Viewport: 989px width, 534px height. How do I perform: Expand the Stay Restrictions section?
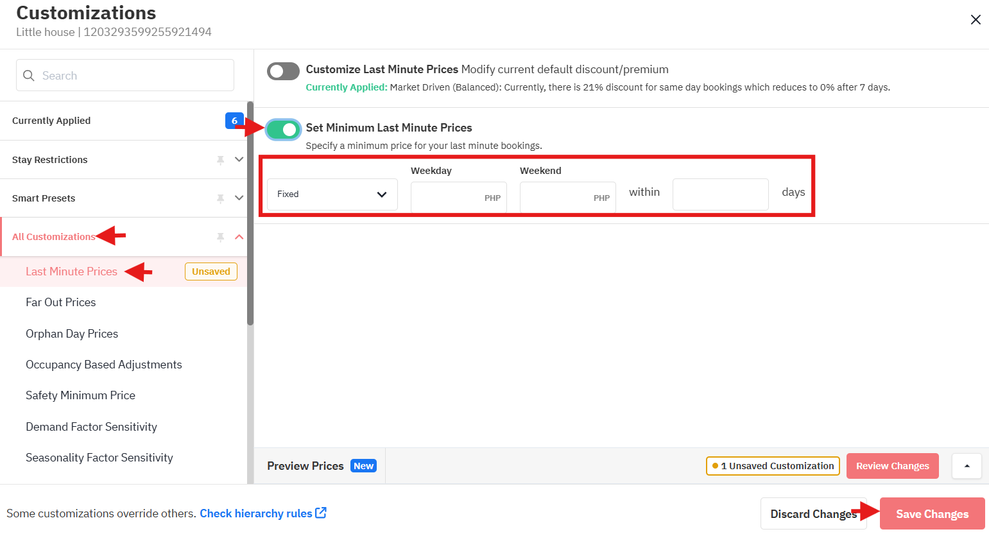click(239, 160)
